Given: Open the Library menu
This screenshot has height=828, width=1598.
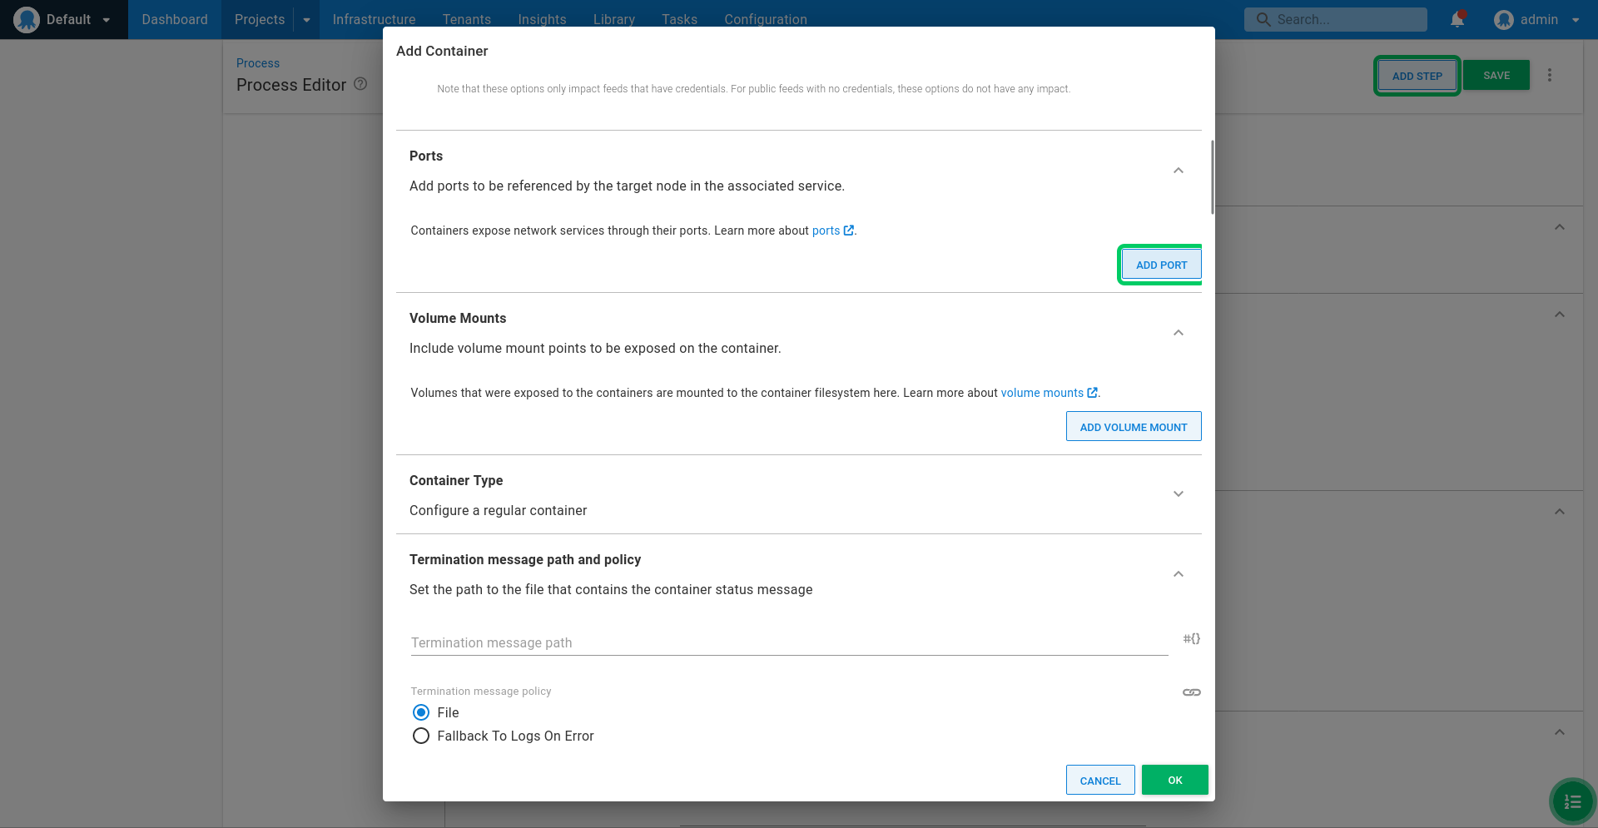Looking at the screenshot, I should 614,19.
